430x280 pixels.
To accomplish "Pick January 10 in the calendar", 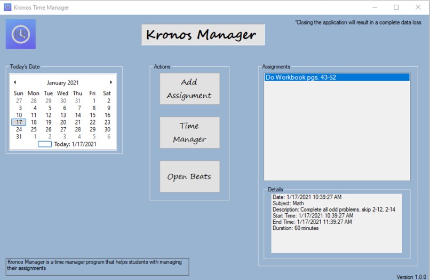I will tap(19, 115).
